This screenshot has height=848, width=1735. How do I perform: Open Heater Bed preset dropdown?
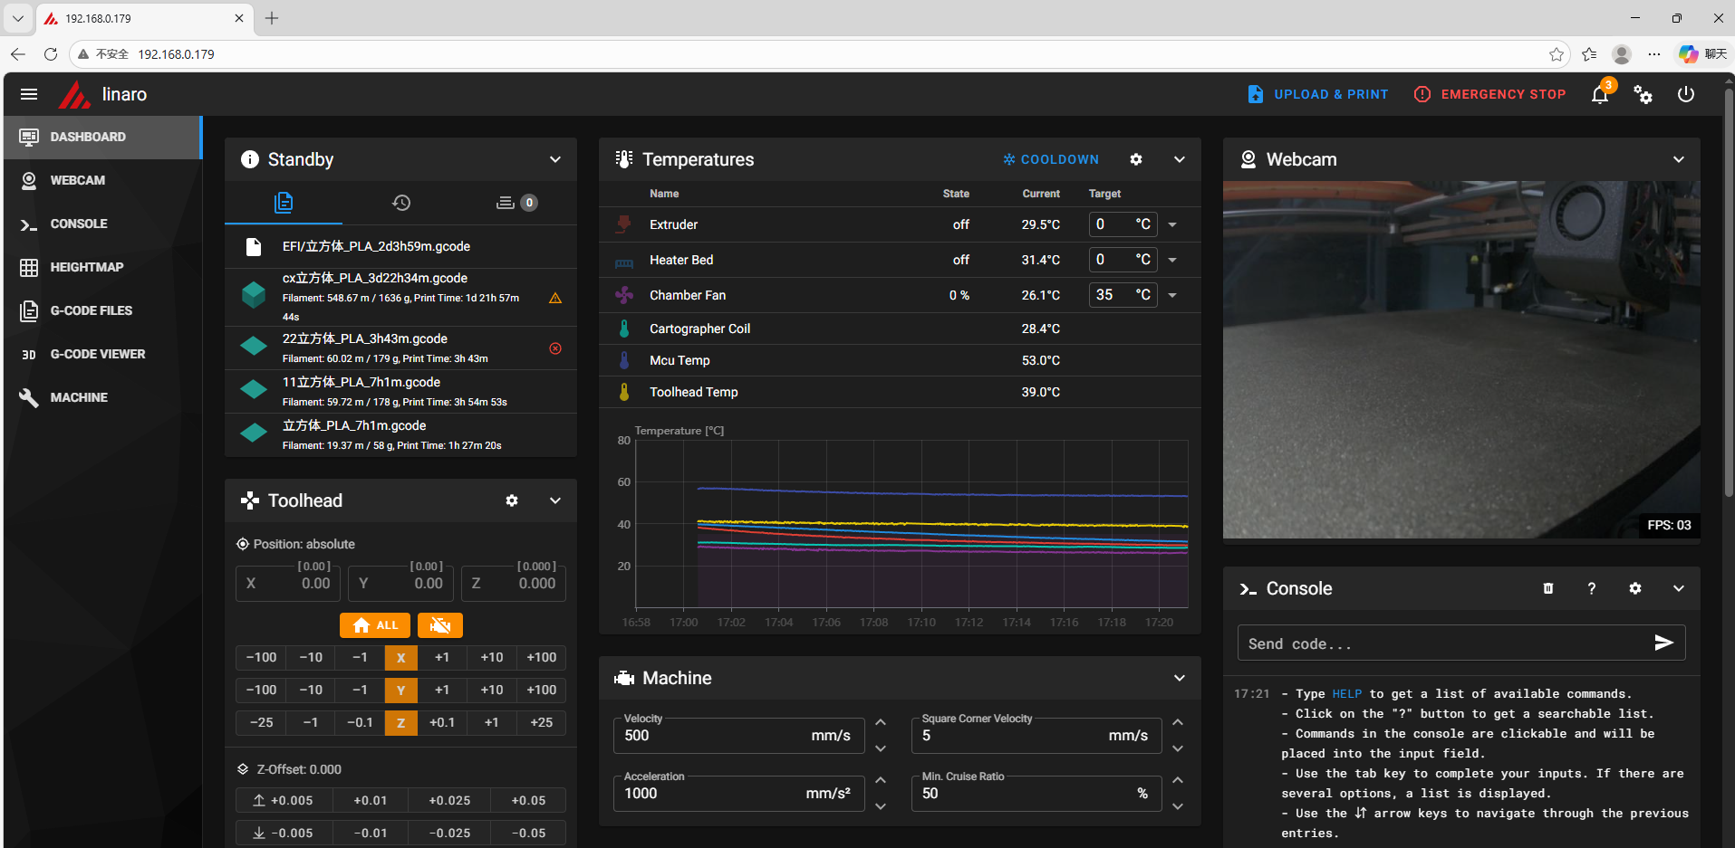click(1172, 260)
